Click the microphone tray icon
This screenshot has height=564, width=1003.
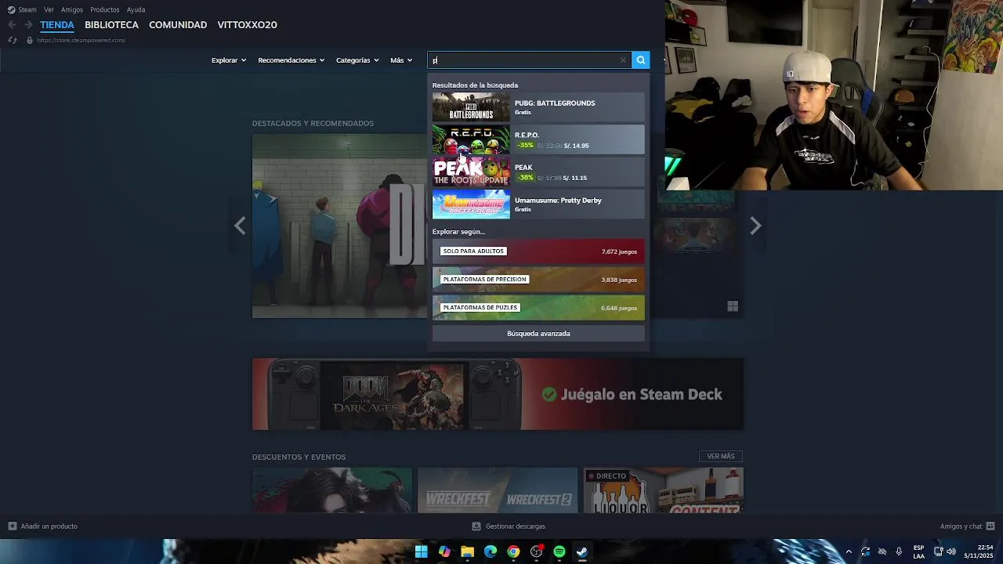[x=899, y=551]
